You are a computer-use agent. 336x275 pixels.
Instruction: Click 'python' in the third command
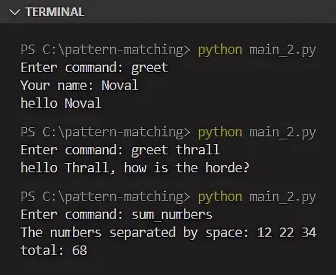pos(220,197)
